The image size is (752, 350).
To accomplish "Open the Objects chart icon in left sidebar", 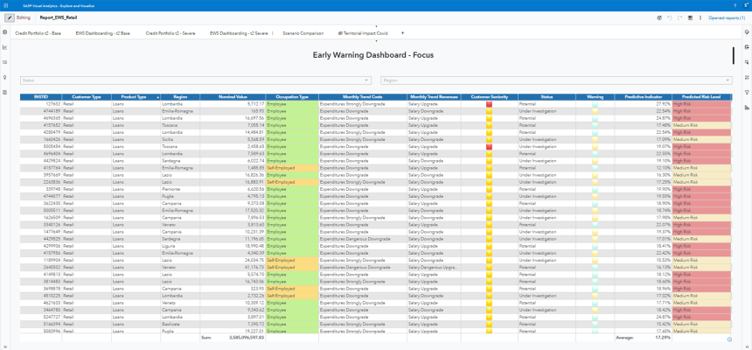I will tap(5, 47).
